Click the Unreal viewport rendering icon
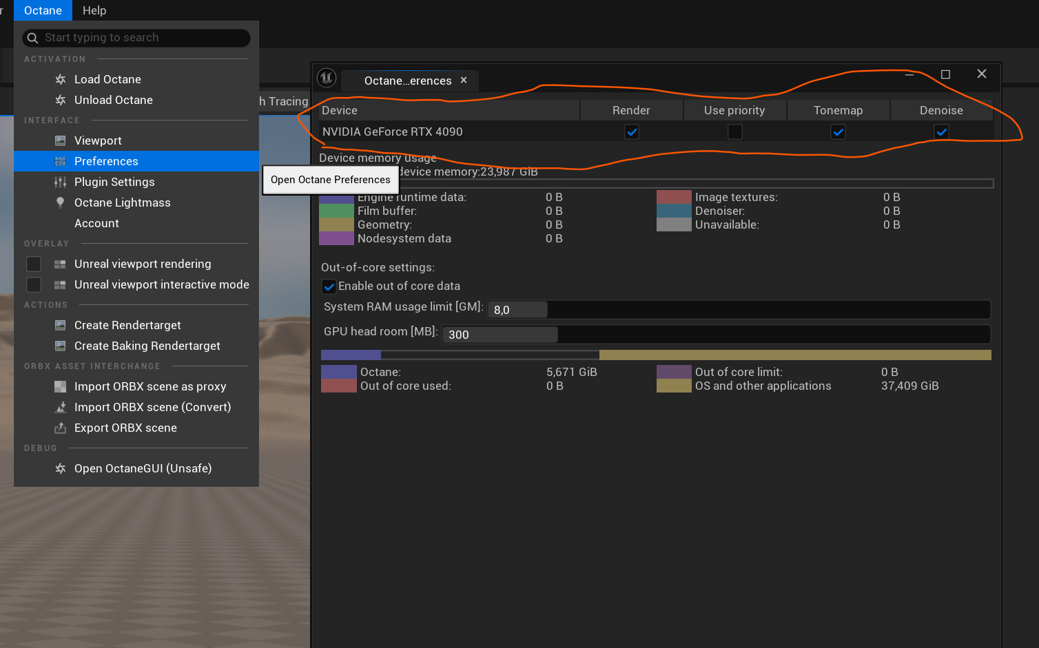 [x=61, y=264]
